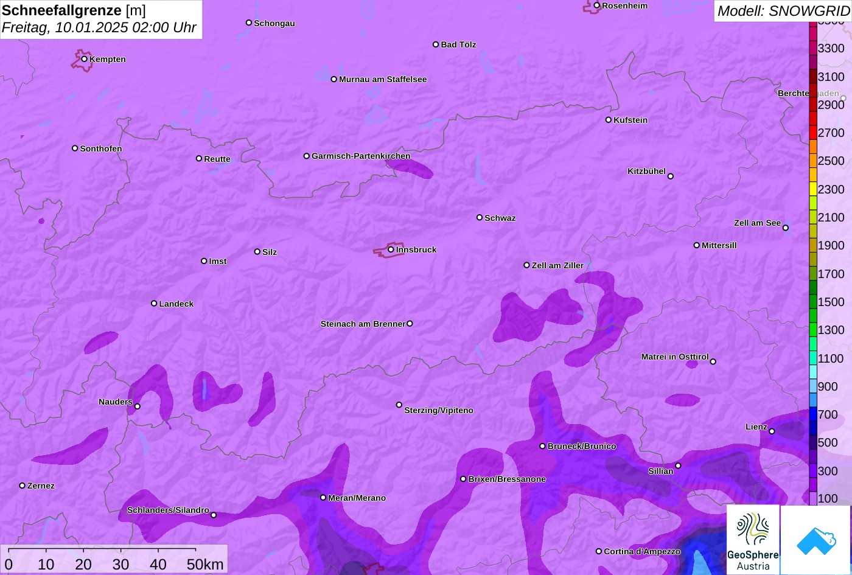Select the Schlanders/Silandro label
The image size is (852, 575).
pyautogui.click(x=168, y=511)
